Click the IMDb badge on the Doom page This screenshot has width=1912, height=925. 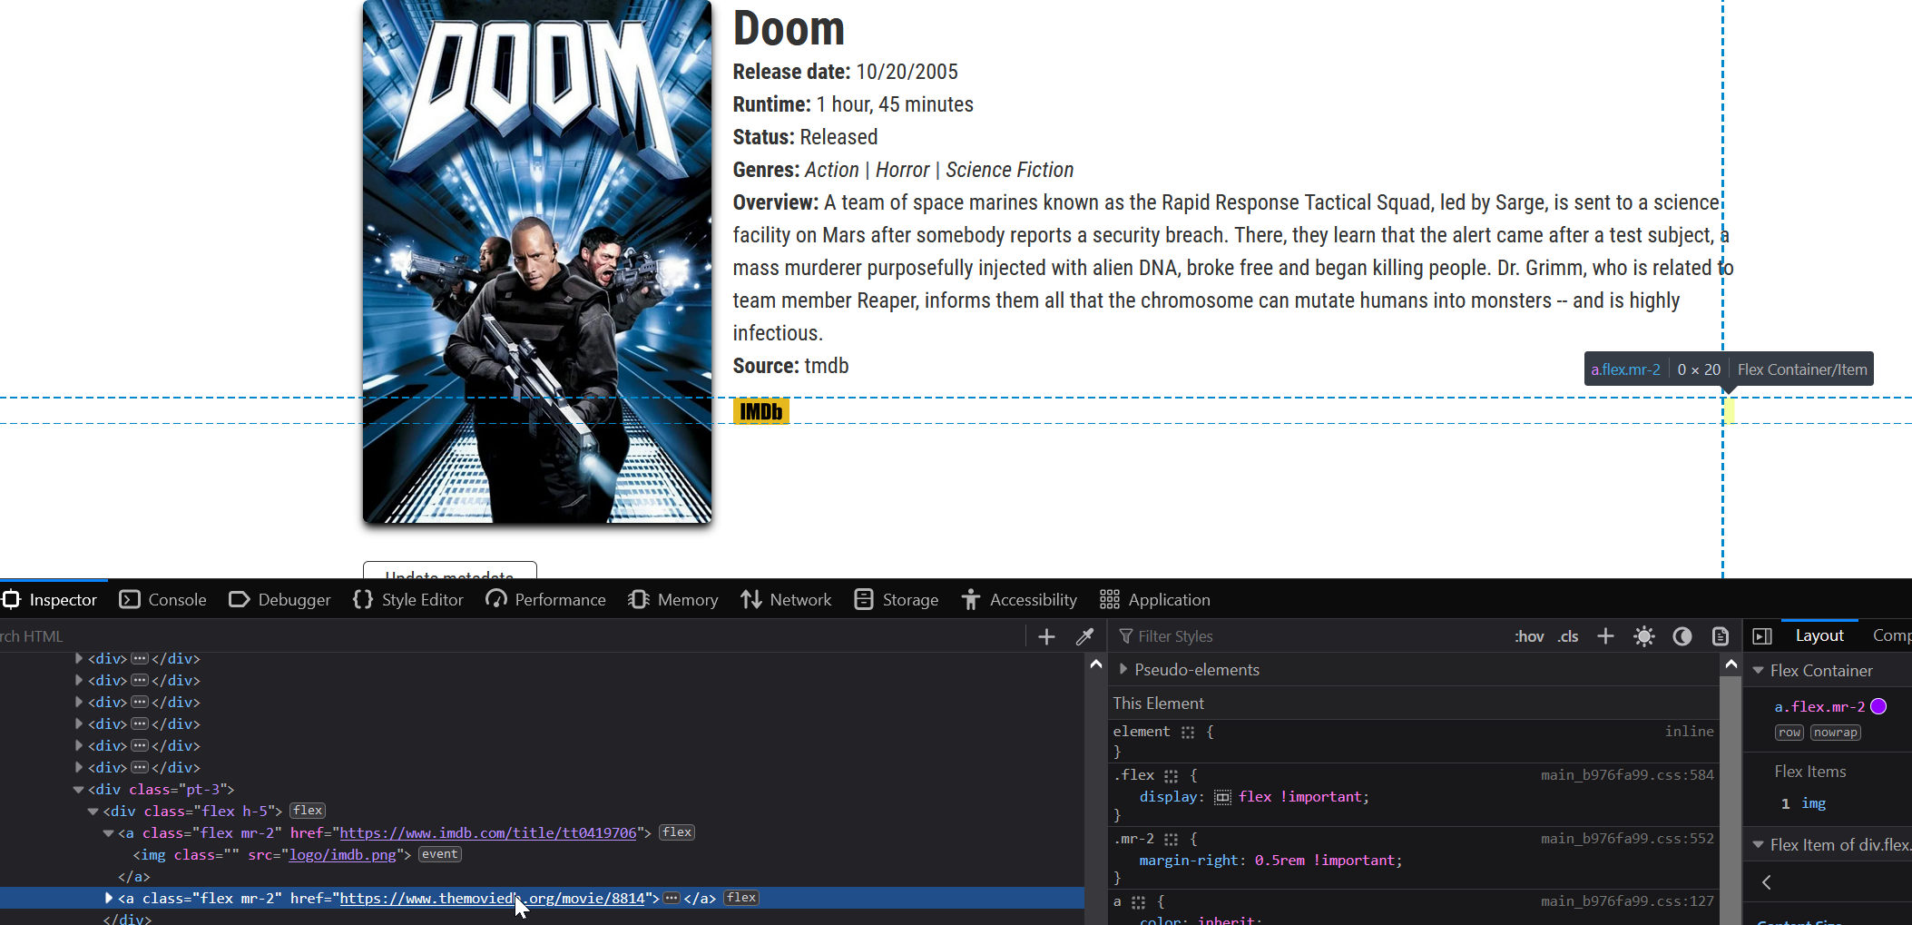760,410
